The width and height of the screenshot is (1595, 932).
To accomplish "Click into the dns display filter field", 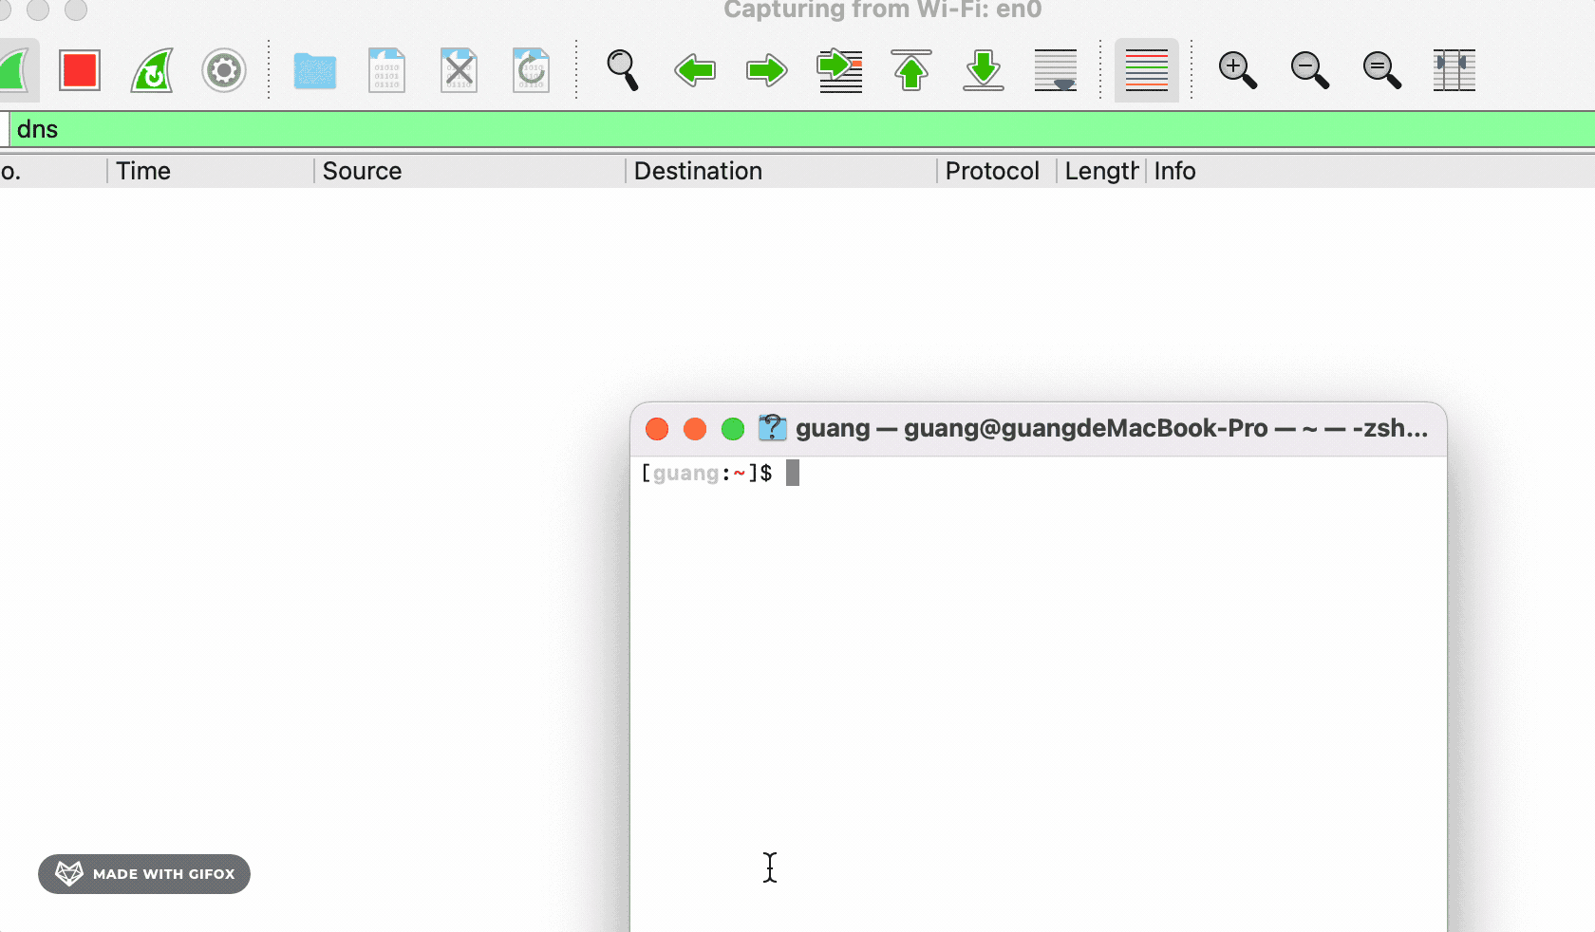I will 802,129.
